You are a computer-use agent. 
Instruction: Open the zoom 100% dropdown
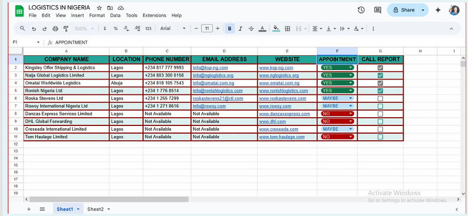(84, 28)
